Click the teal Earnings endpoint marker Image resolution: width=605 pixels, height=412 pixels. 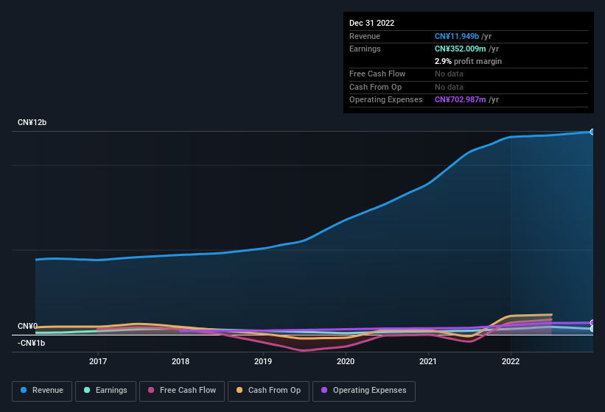pos(592,329)
